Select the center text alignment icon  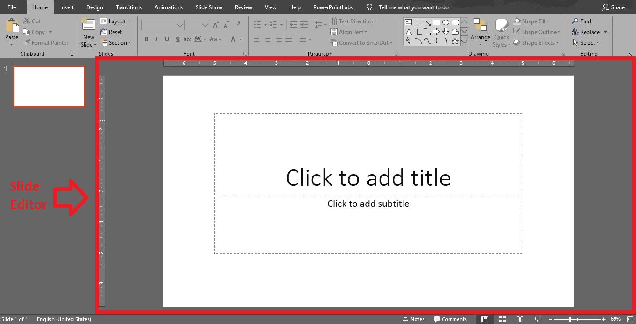tap(268, 39)
